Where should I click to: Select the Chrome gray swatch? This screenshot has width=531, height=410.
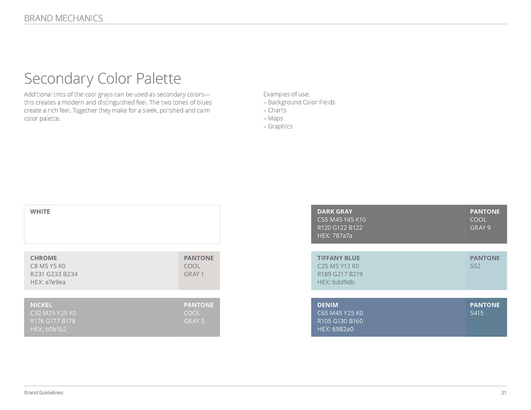101,270
